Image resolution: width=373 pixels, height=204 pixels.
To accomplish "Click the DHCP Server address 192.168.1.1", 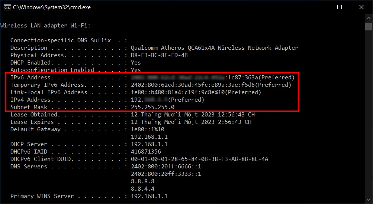I will [149, 144].
